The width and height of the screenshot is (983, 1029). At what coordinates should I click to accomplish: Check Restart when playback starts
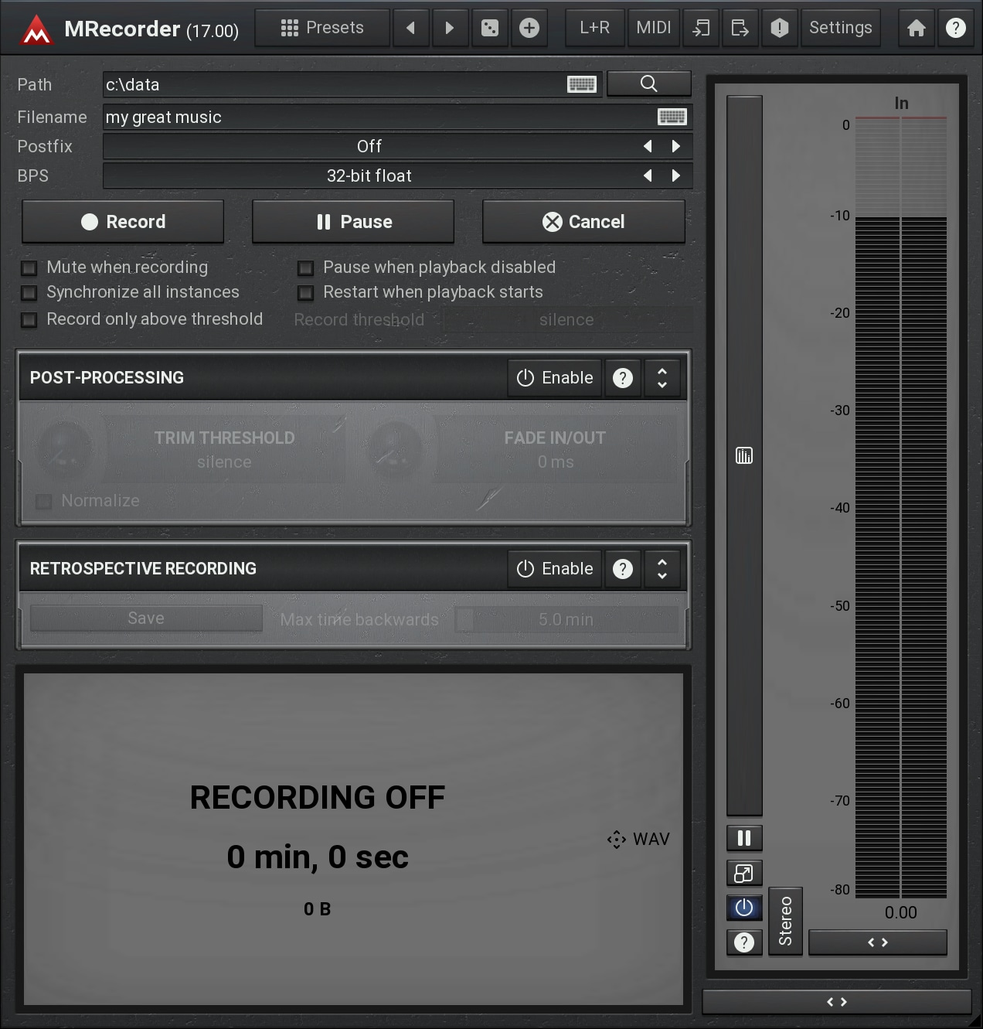[x=306, y=293]
